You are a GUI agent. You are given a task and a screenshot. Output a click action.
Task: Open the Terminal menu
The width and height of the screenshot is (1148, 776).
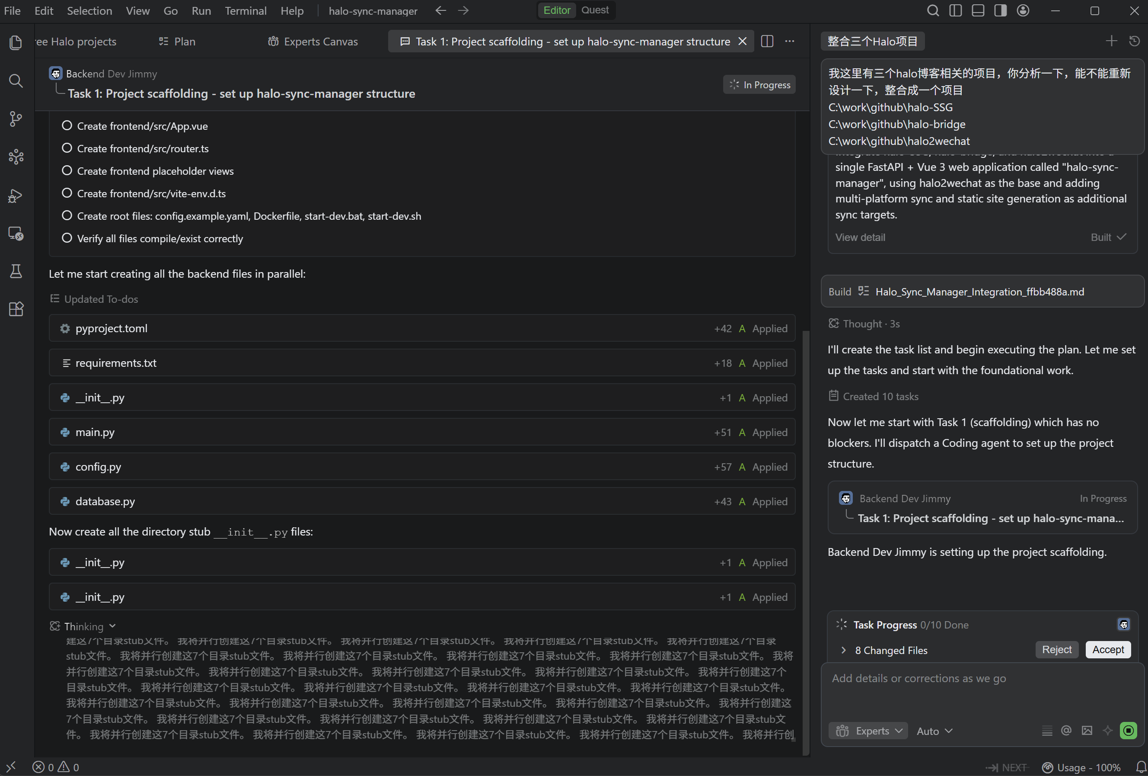tap(246, 10)
